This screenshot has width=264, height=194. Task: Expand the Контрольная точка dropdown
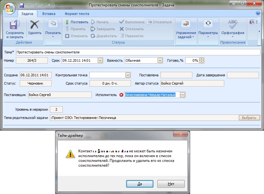pyautogui.click(x=128, y=75)
